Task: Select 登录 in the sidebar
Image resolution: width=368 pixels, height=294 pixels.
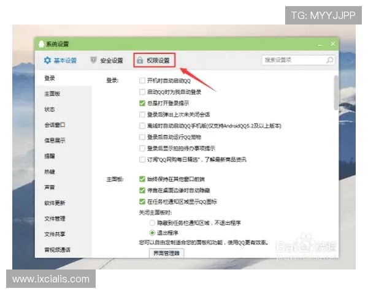Action: click(50, 78)
